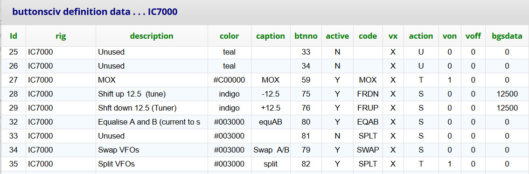Select the active N cell for Id 33

tap(337, 136)
